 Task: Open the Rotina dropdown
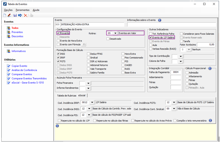click(x=115, y=33)
